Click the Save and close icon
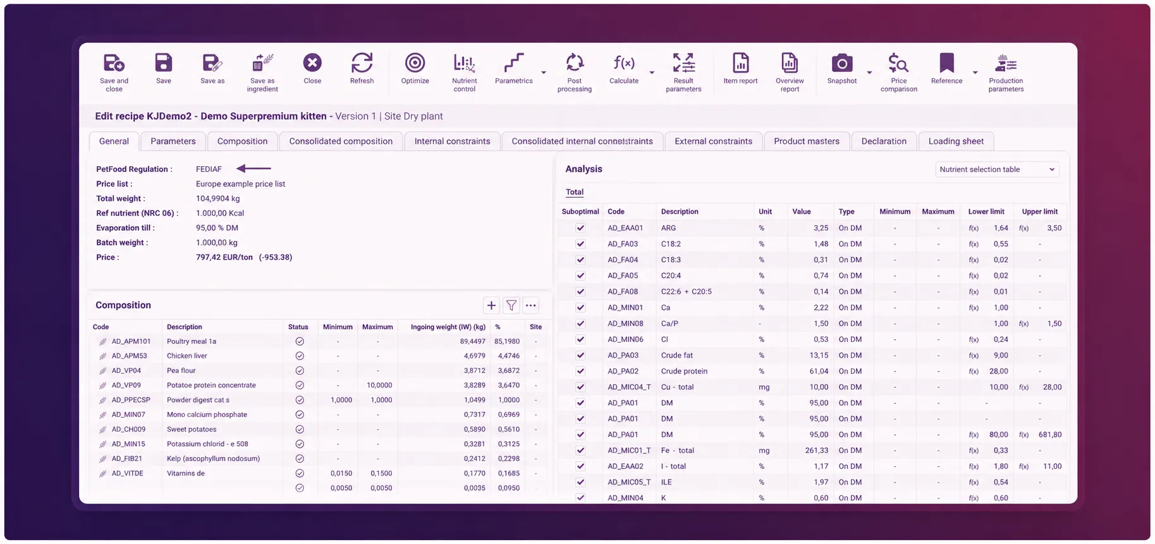 coord(114,63)
